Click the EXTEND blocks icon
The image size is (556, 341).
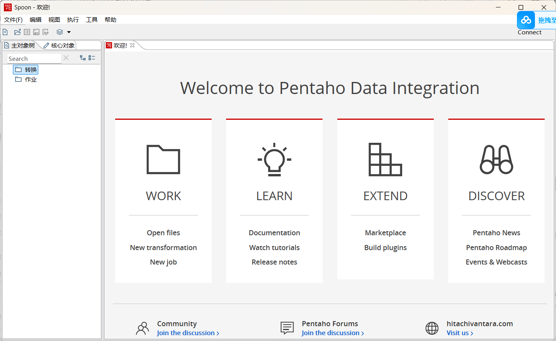point(385,159)
